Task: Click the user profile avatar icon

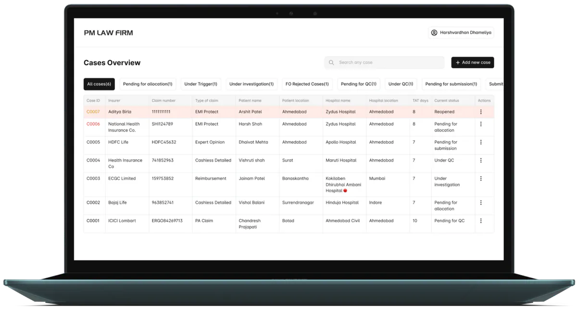Action: [x=434, y=33]
